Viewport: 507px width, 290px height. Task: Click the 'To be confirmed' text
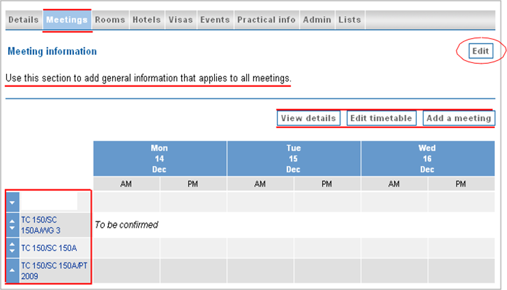126,225
